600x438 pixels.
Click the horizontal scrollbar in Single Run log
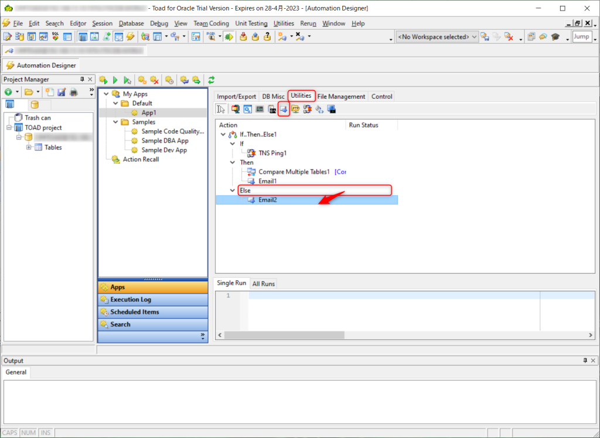tap(284, 335)
